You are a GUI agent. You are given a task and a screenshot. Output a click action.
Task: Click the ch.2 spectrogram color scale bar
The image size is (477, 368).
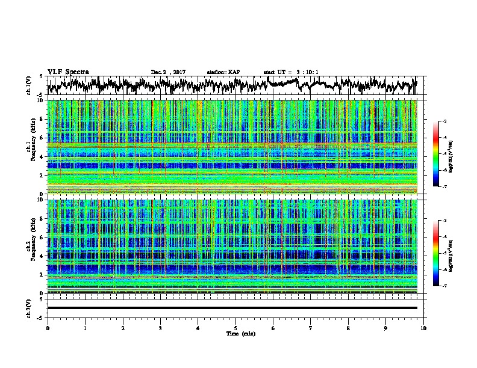point(436,253)
